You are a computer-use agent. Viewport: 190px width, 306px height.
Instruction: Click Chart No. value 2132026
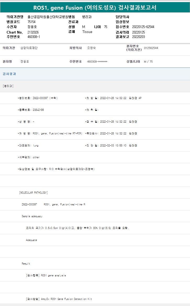[33, 32]
